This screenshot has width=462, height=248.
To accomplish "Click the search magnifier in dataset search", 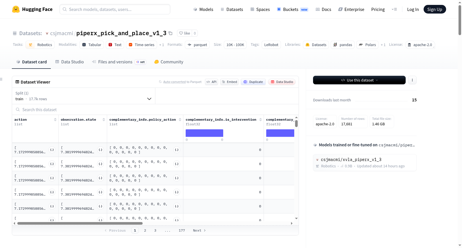I will coord(18,109).
